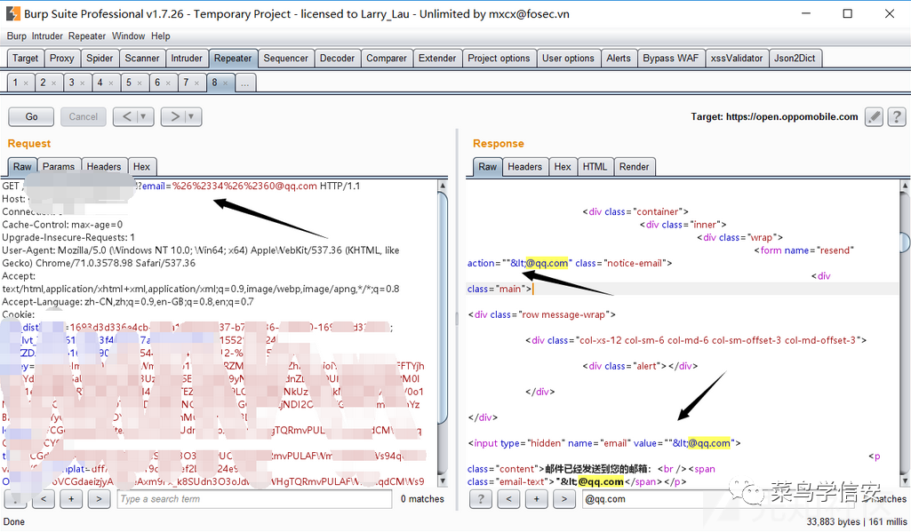Click the edit target pencil icon
Image resolution: width=911 pixels, height=532 pixels.
874,116
